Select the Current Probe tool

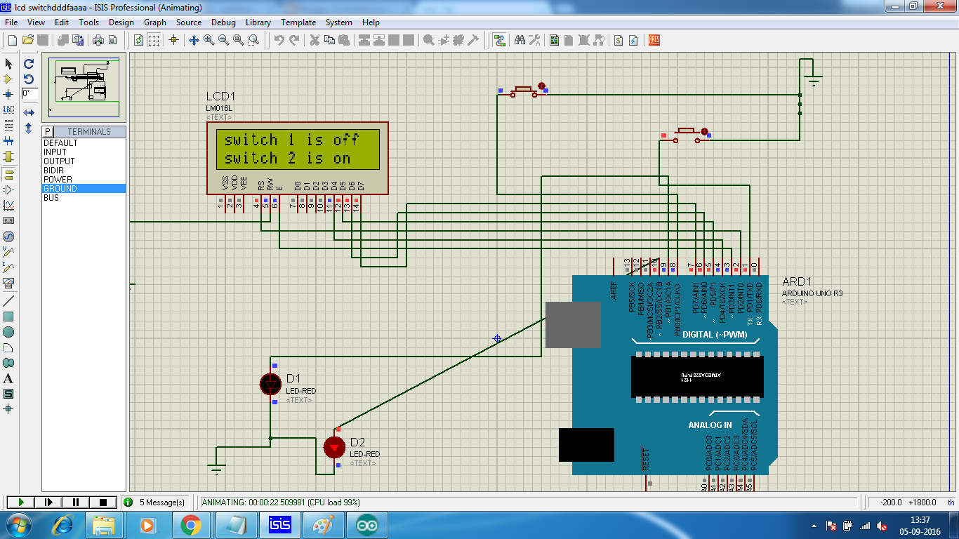click(x=8, y=267)
